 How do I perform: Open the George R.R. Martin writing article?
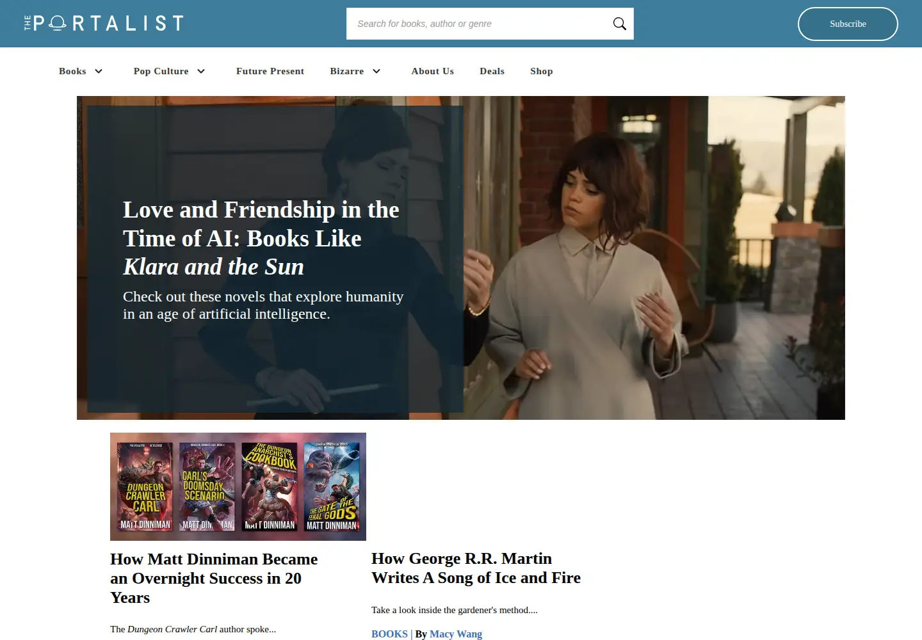(x=476, y=568)
